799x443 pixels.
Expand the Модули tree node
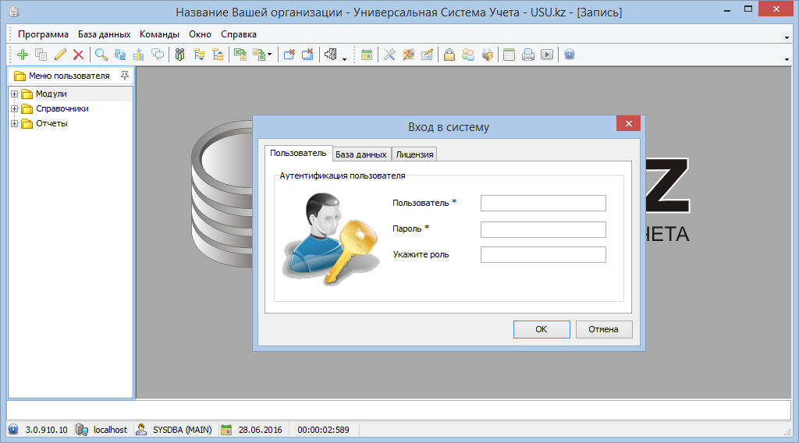click(15, 94)
